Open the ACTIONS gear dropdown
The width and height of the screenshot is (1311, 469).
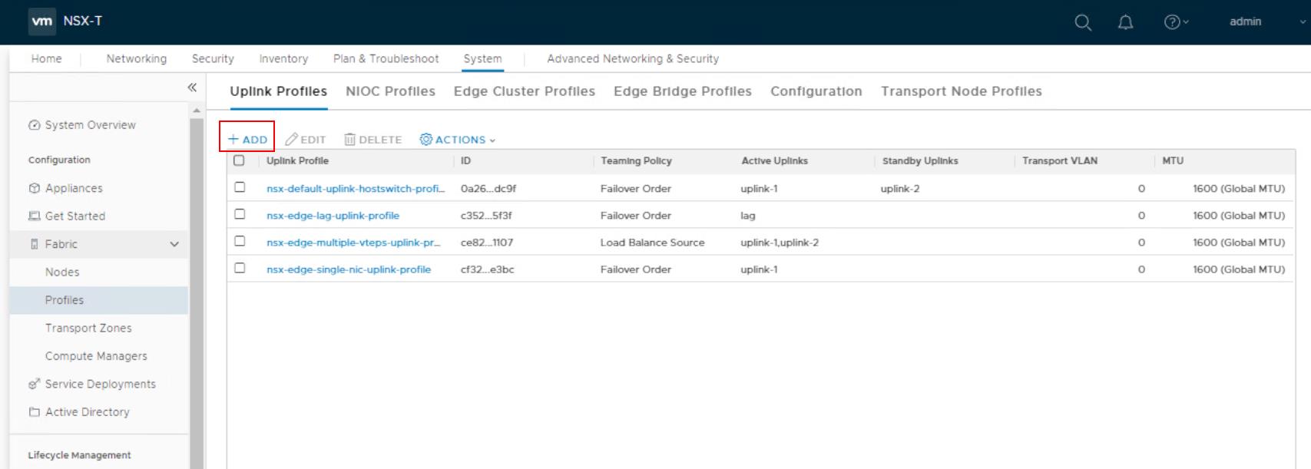point(458,140)
